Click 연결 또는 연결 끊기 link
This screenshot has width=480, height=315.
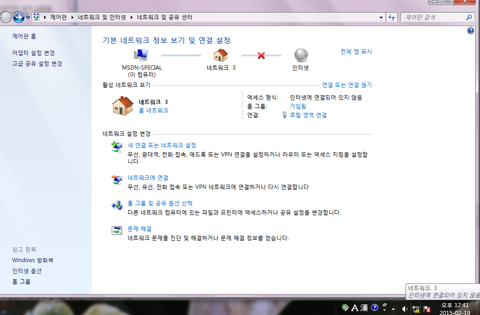point(347,85)
